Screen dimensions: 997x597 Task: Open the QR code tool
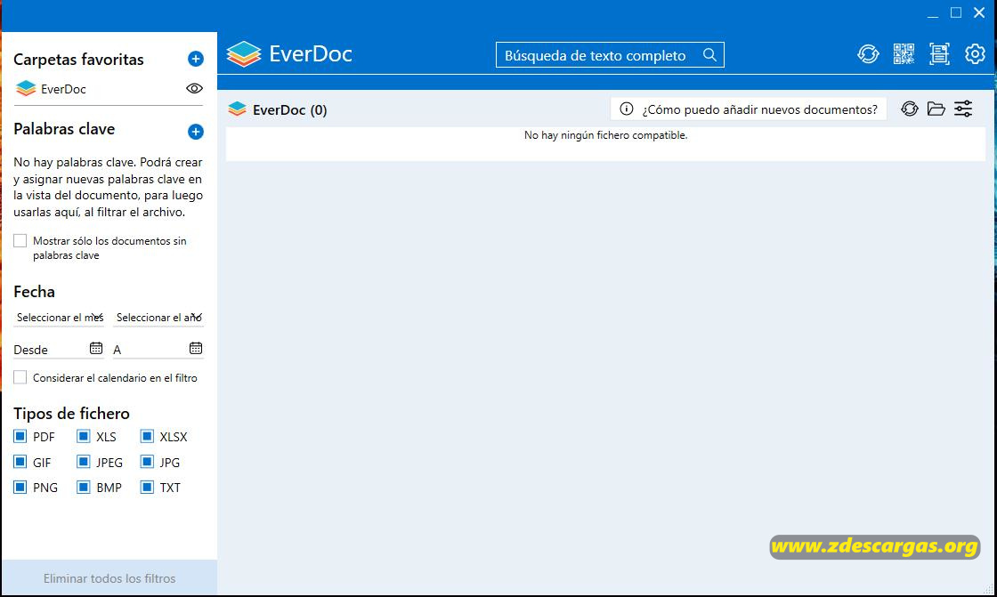coord(904,54)
